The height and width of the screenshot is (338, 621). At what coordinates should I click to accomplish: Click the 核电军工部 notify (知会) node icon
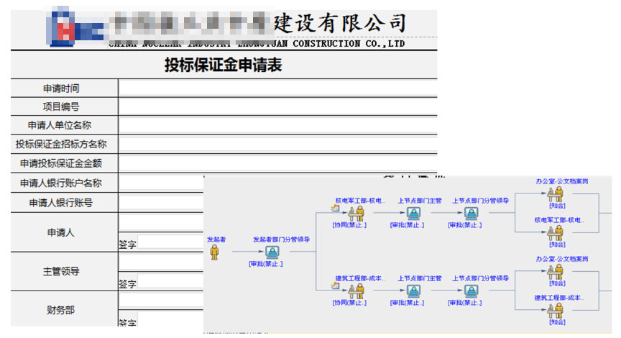(x=556, y=232)
